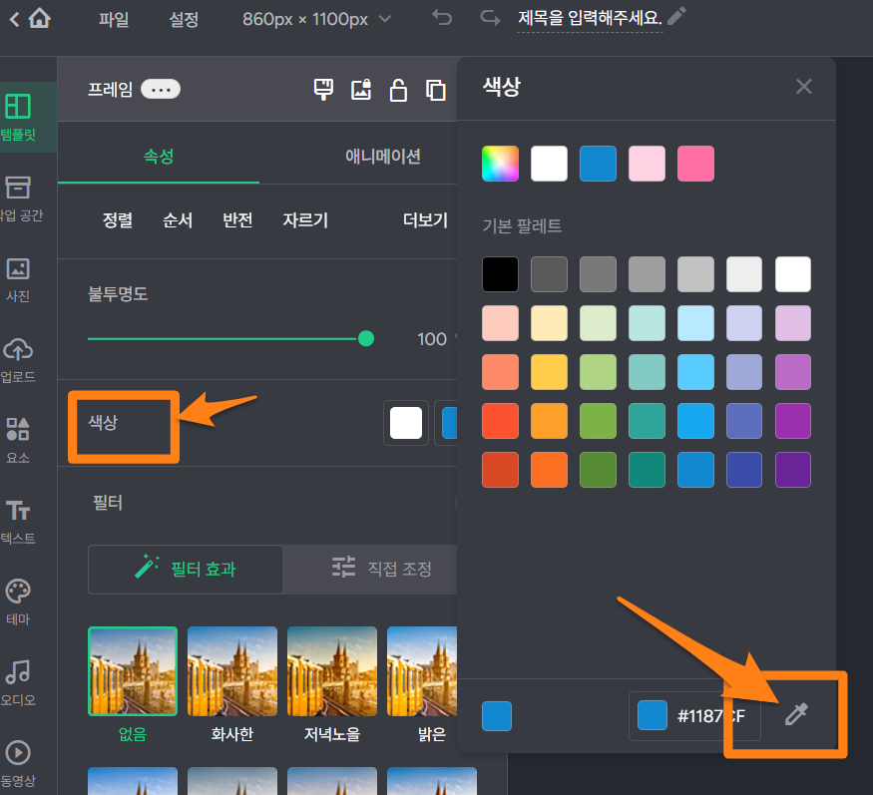Viewport: 873px width, 795px height.
Task: Expand the 프레임 more options menu
Action: click(160, 89)
